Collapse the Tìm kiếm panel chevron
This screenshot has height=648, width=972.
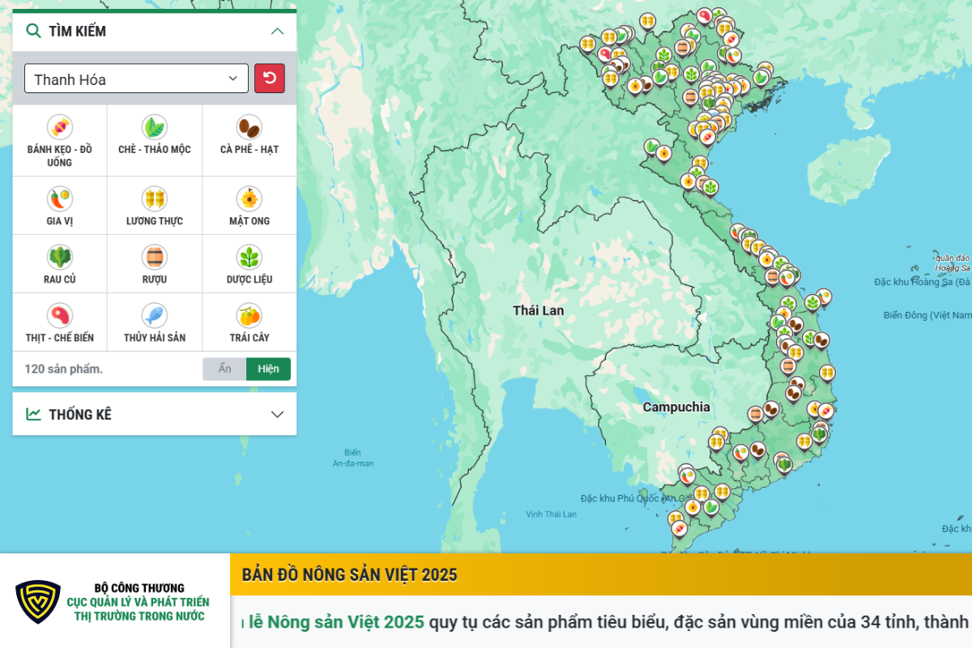tap(277, 32)
